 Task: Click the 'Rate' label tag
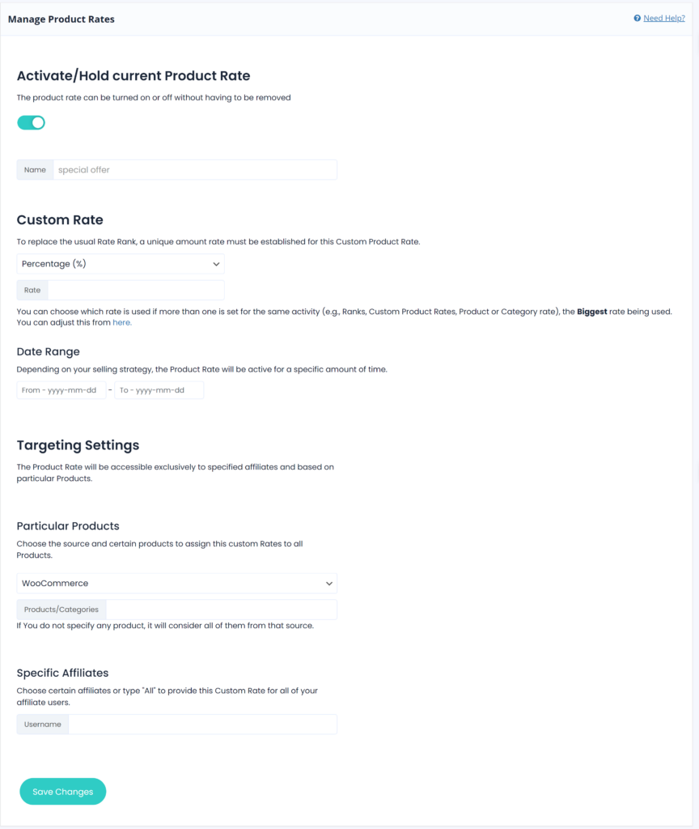pos(32,290)
